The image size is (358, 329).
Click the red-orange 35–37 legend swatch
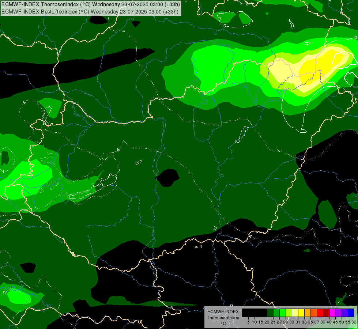[314, 313]
